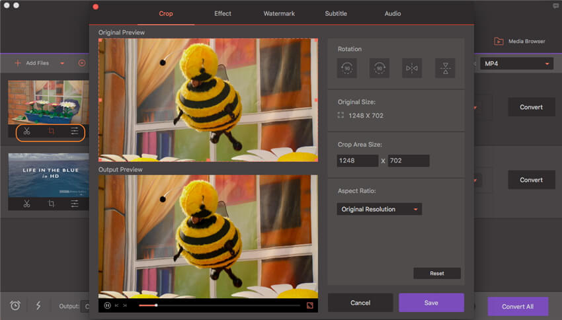Close the editing dialog with red button
Image resolution: width=562 pixels, height=320 pixels.
[96, 7]
